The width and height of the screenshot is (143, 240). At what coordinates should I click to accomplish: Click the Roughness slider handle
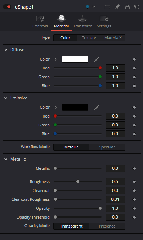78,182
